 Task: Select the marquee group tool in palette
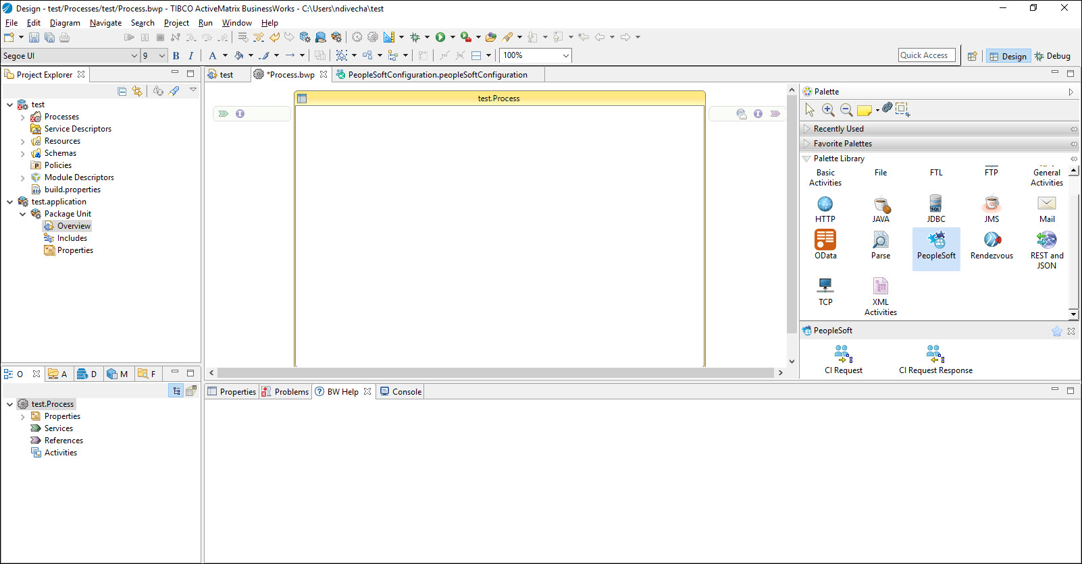click(x=903, y=109)
